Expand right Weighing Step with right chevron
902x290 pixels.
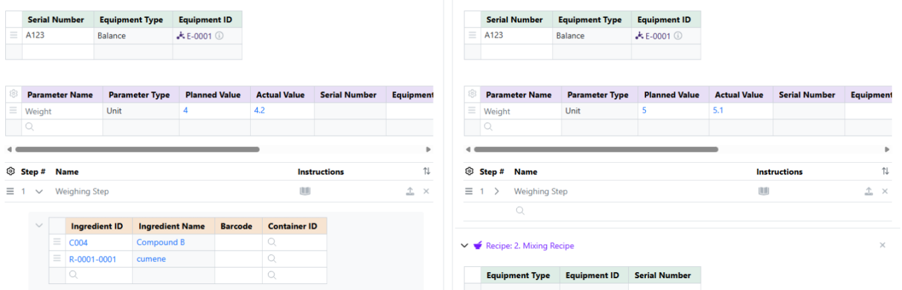click(497, 191)
